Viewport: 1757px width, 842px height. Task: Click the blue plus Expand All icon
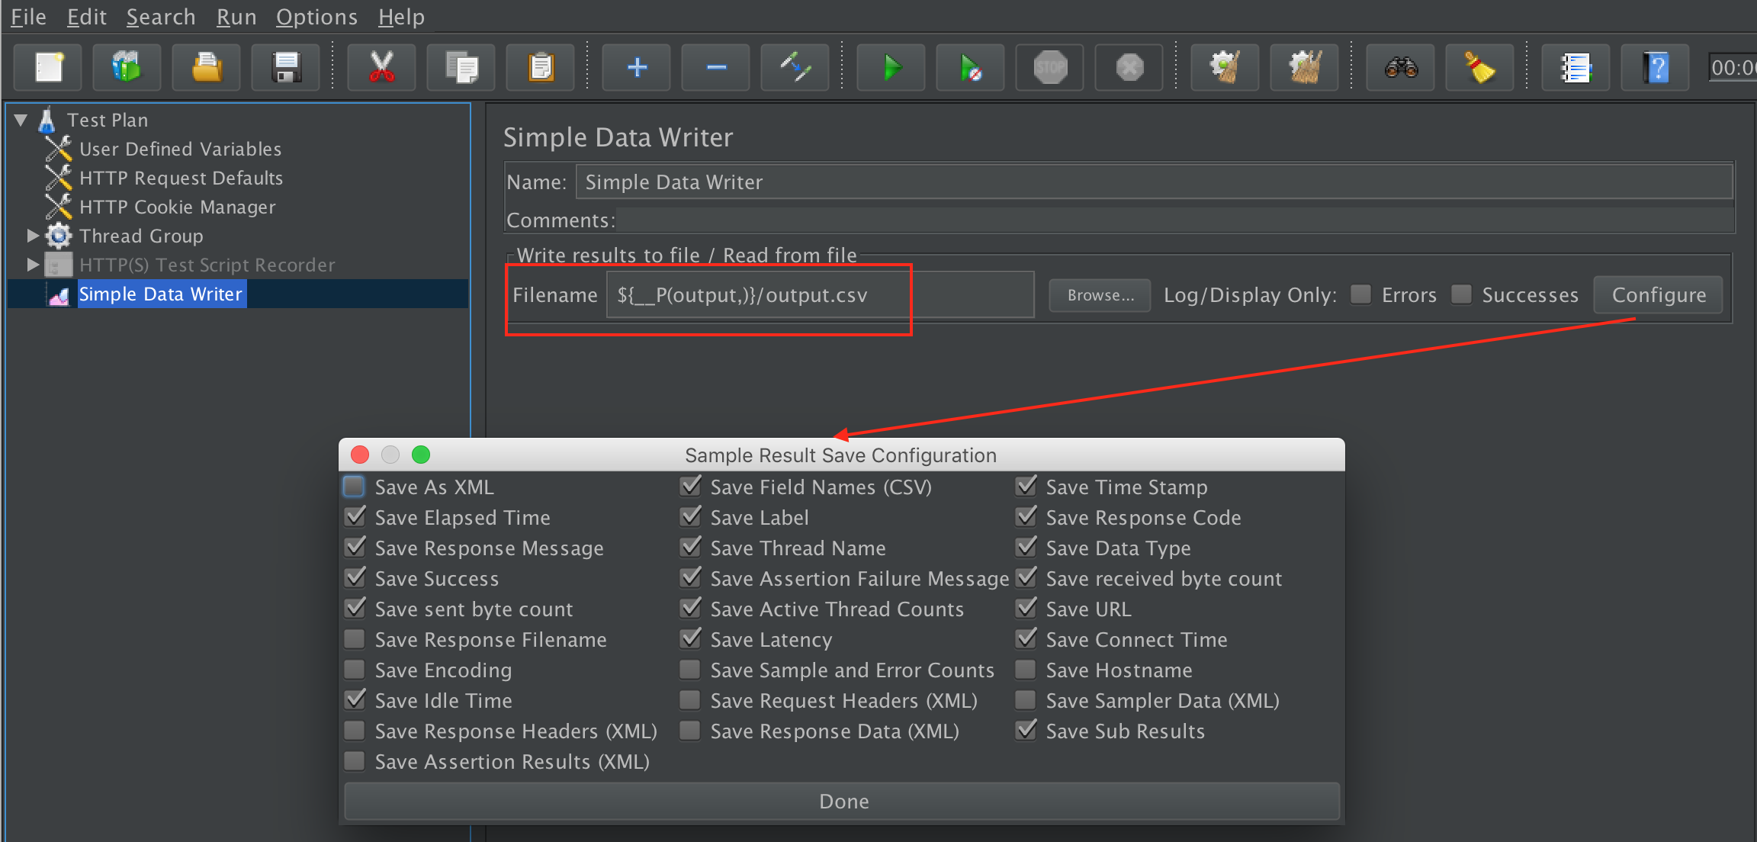(637, 68)
